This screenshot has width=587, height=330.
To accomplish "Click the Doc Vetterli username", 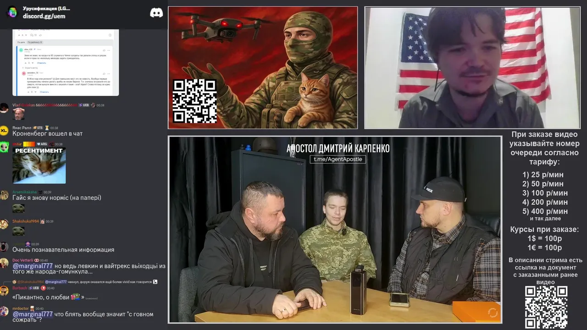I will pos(22,260).
